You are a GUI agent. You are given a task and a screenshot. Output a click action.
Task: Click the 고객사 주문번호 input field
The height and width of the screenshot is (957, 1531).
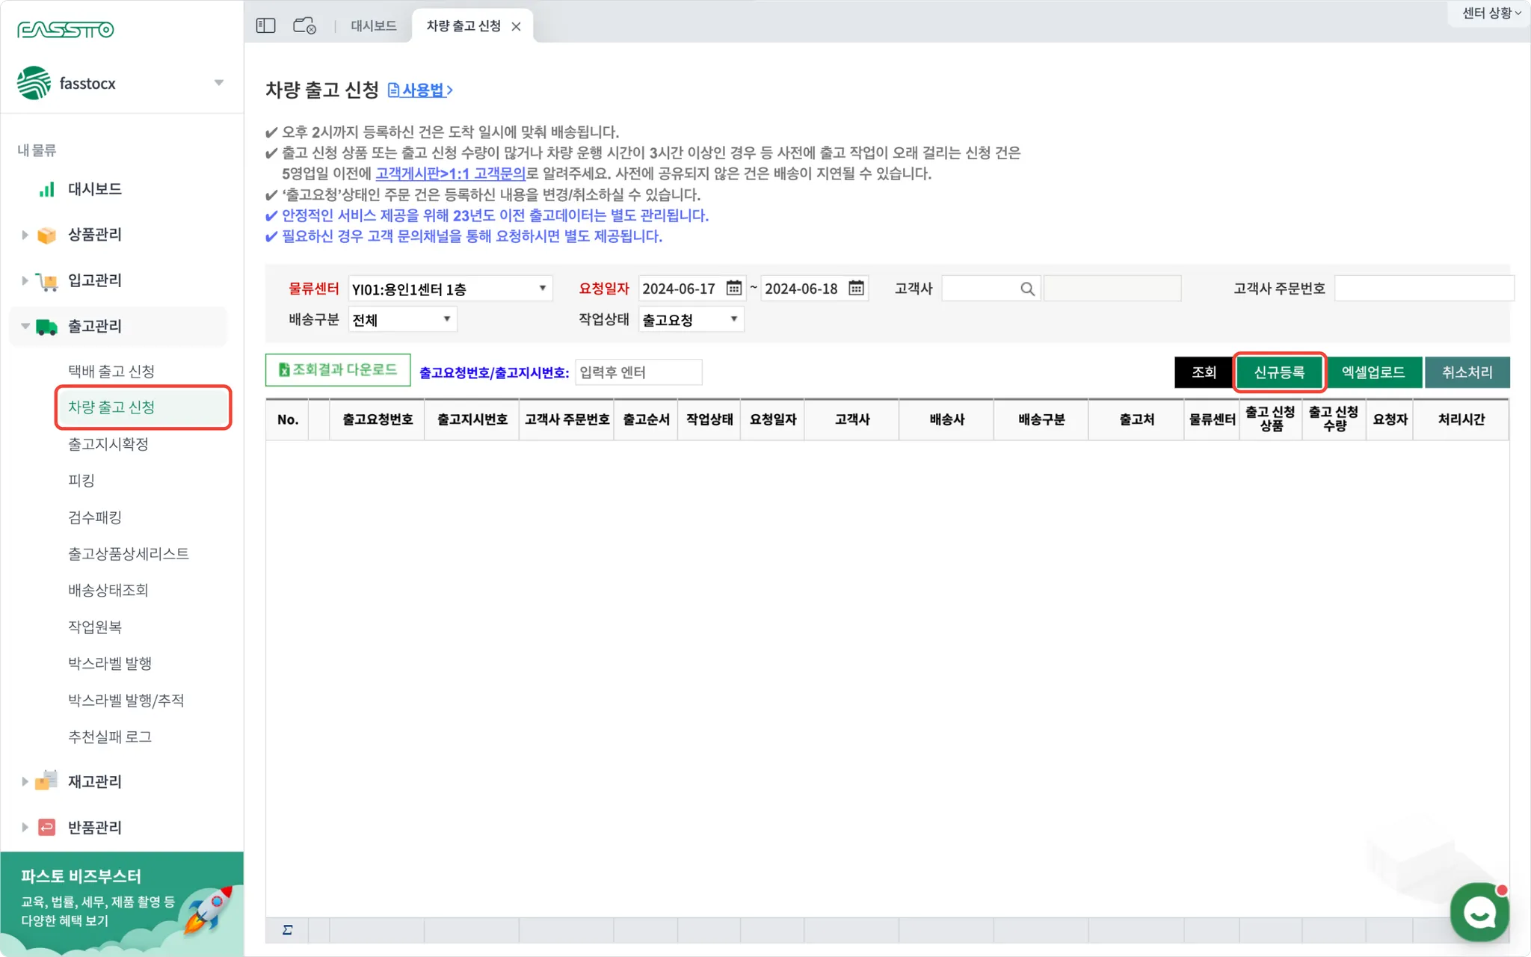click(1423, 289)
